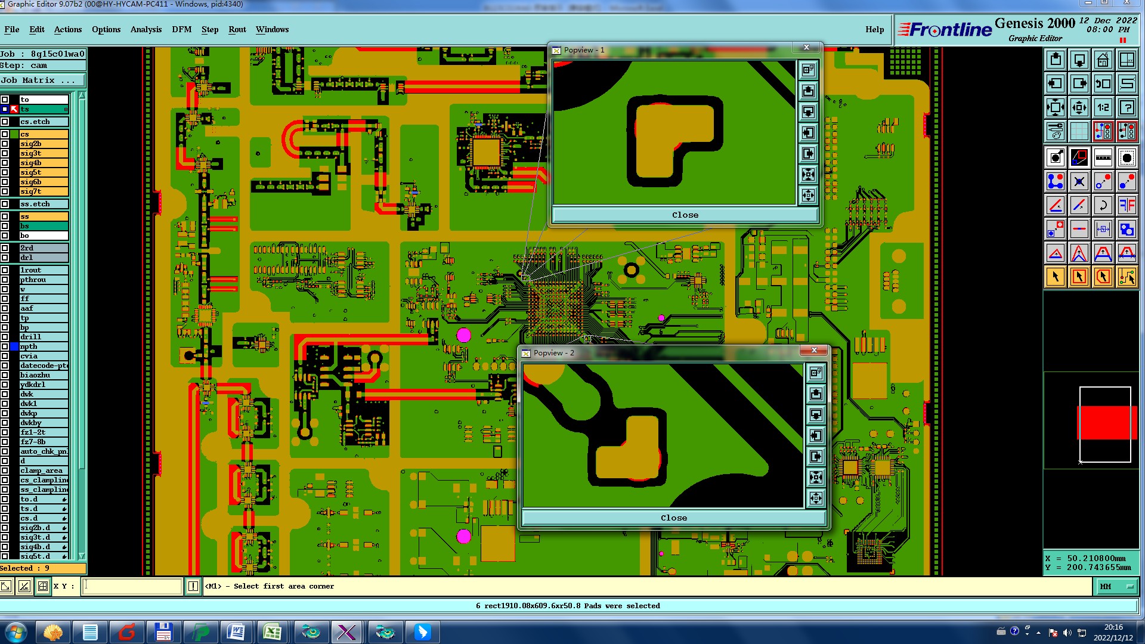The image size is (1145, 644).
Task: Select the ruler measurement tool
Action: click(1103, 158)
